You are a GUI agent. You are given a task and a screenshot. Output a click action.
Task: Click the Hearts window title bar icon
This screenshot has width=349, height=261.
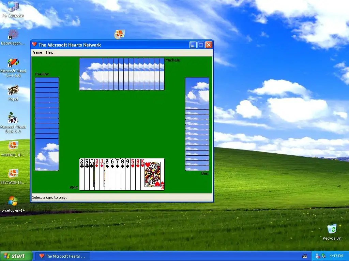click(34, 45)
